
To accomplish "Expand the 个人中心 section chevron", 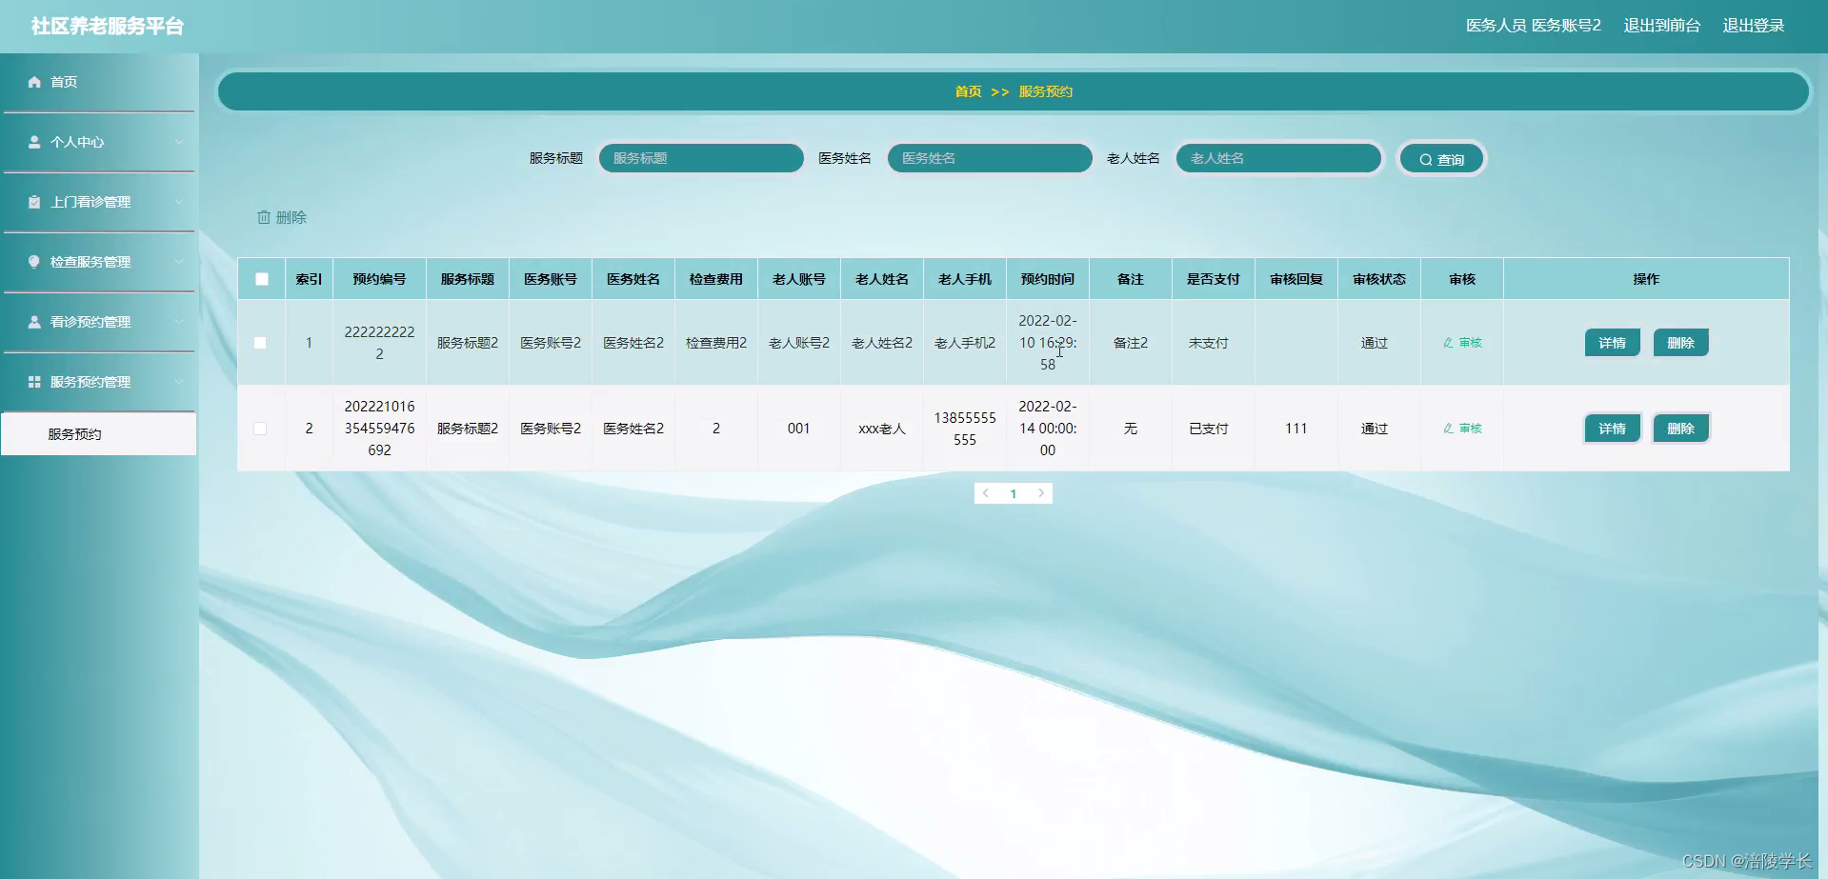I will click(x=180, y=141).
